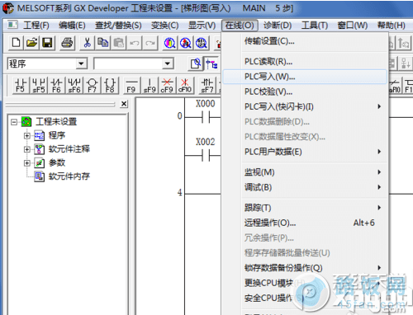The width and height of the screenshot is (413, 315).
Task: Choose 远程操作(O)... menu entry
Action: (305, 223)
